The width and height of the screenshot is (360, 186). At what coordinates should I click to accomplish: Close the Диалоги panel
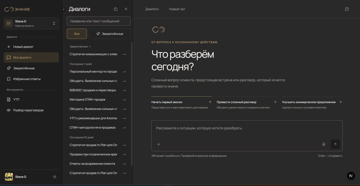tap(126, 9)
